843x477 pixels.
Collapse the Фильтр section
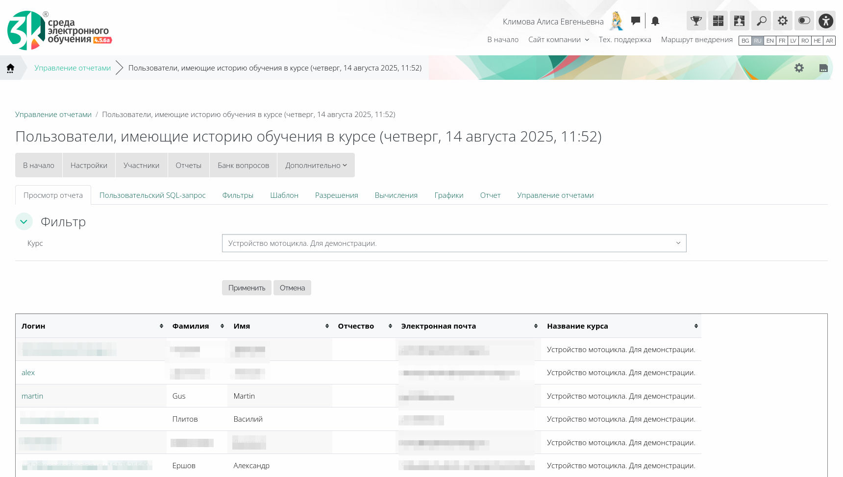click(x=24, y=222)
